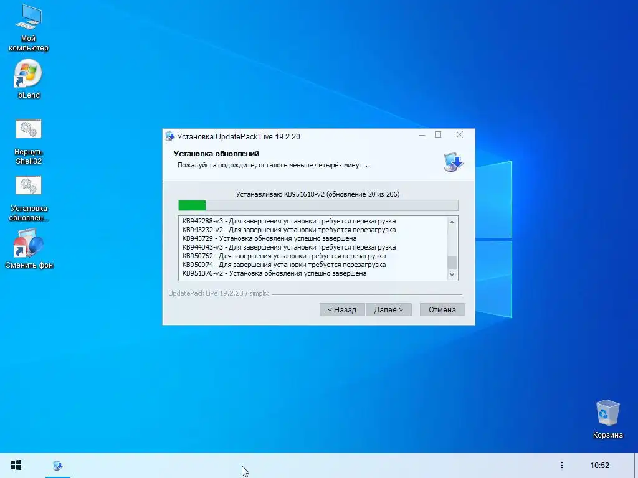Cancel installation with the Отмена button
Viewport: 638px width, 478px height.
[x=442, y=310]
